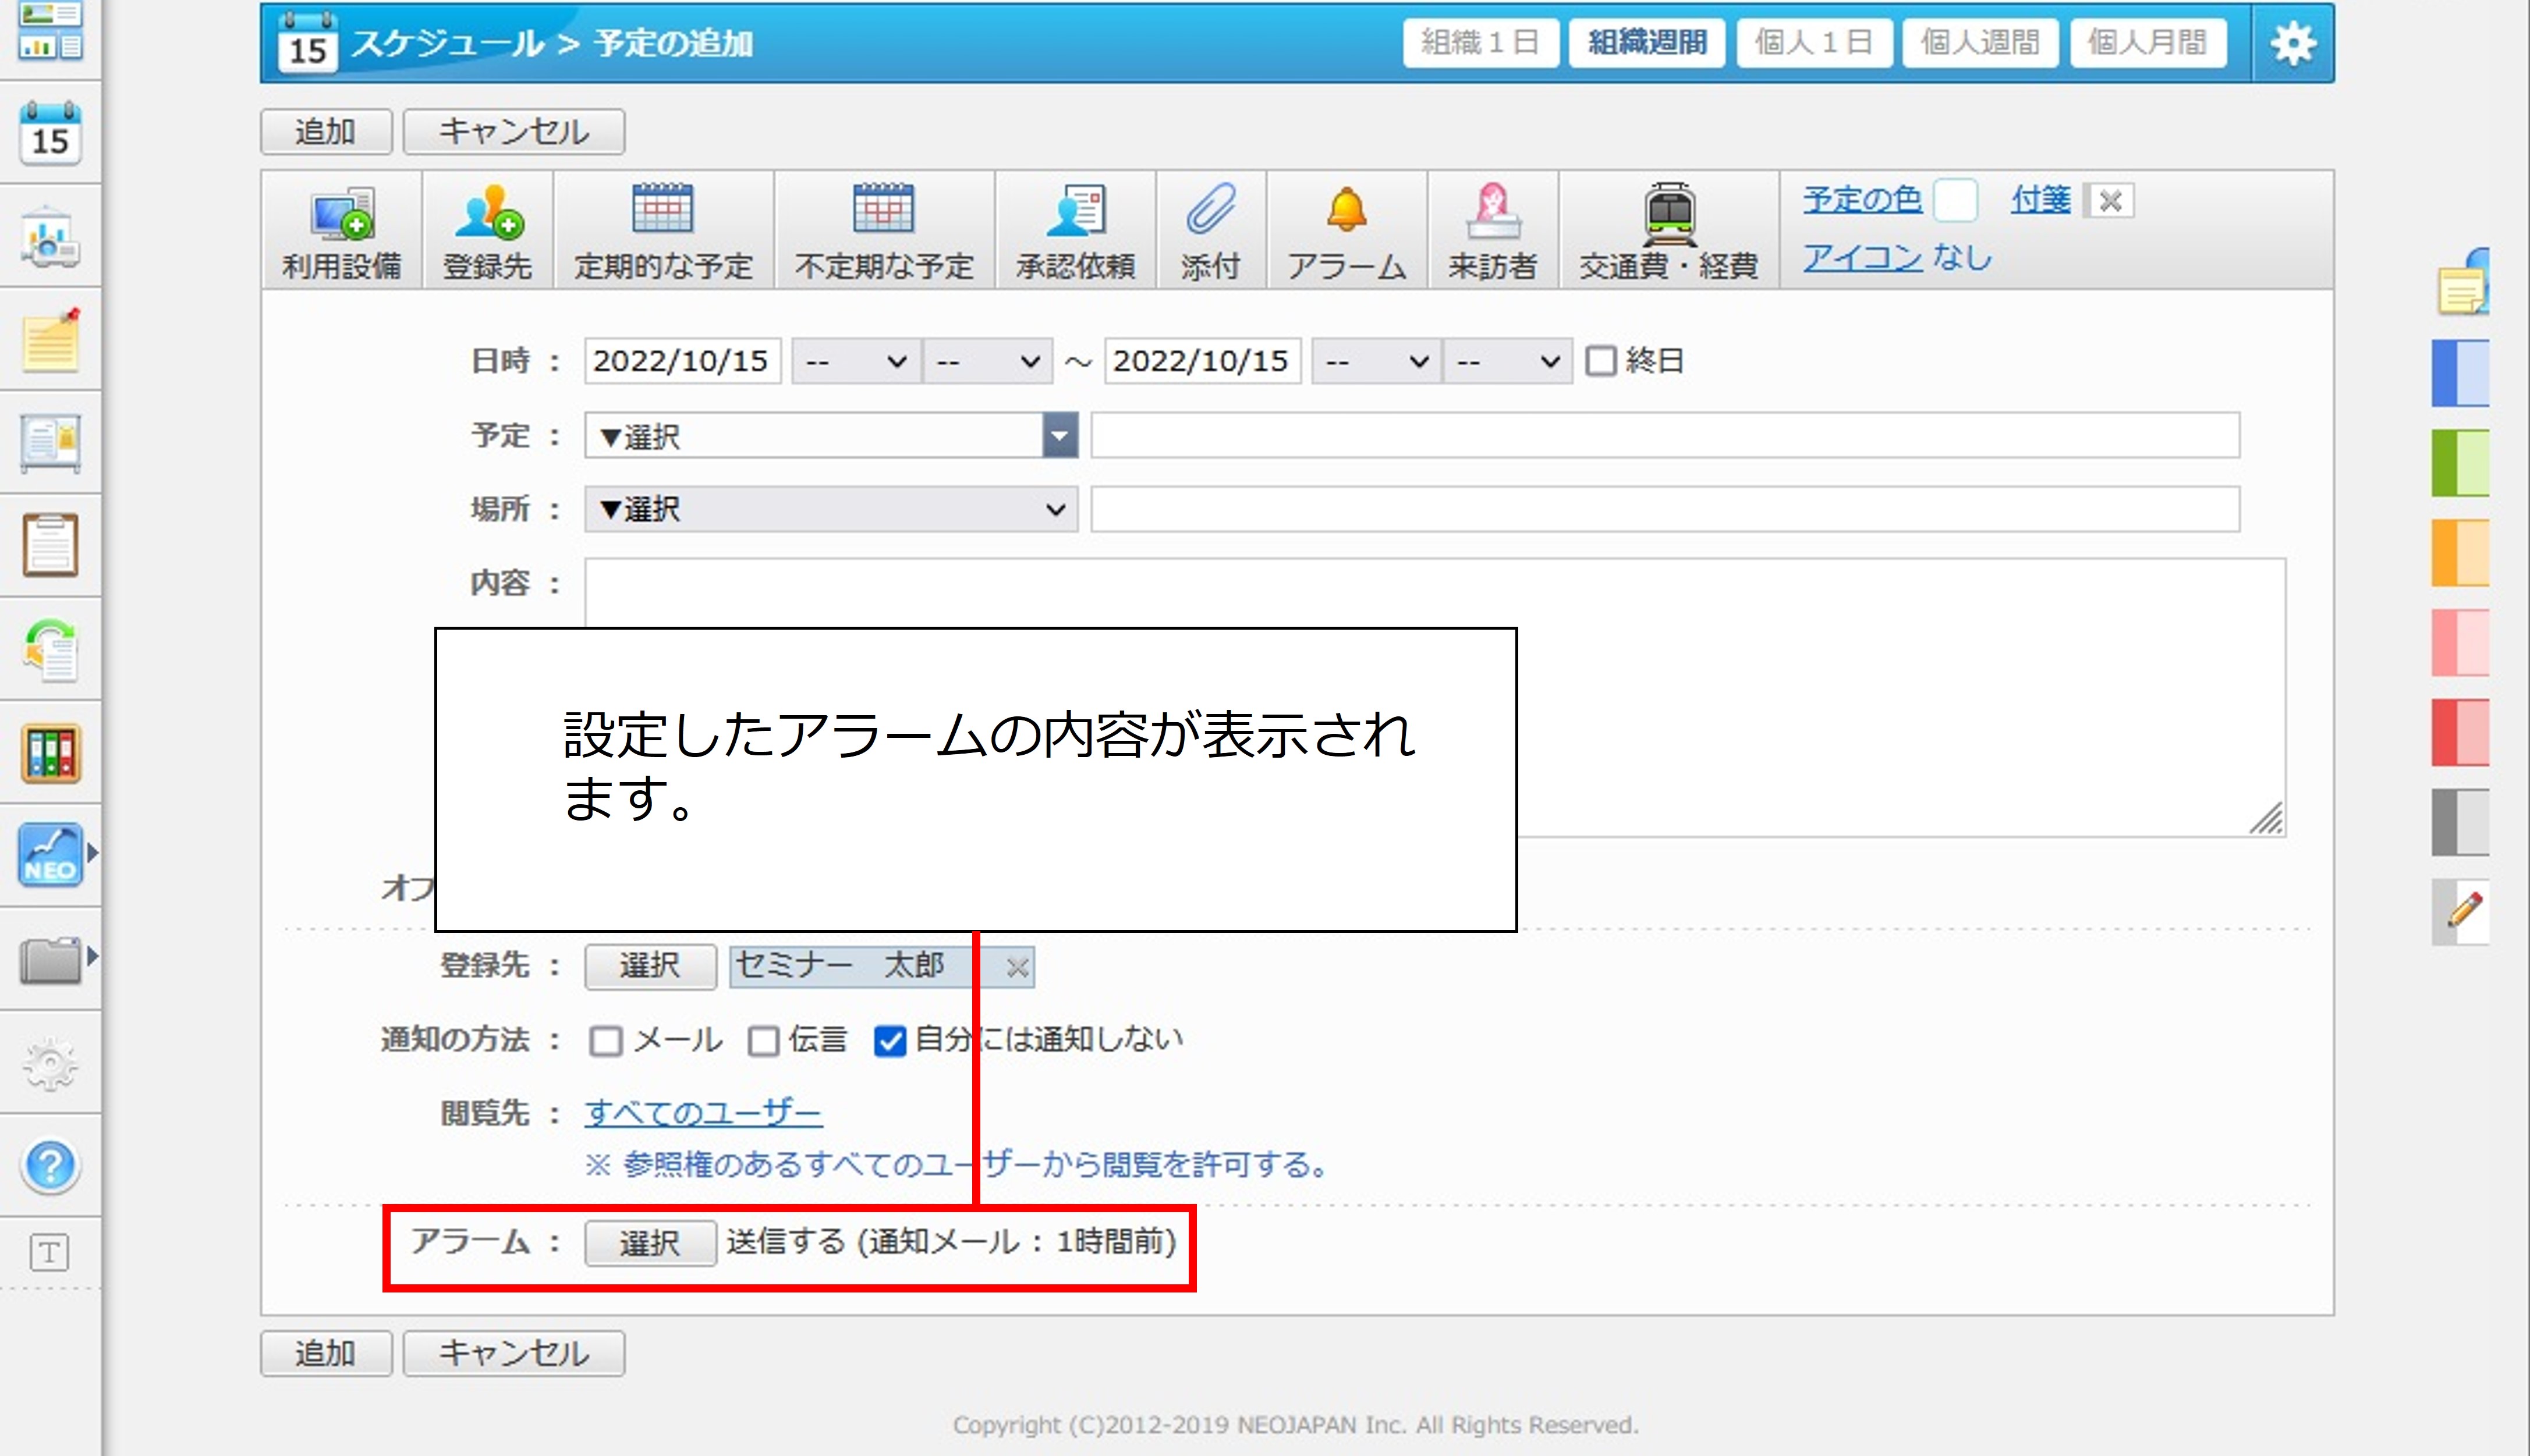This screenshot has height=1456, width=2530.
Task: Switch to the 個人週間 view tab
Action: [1980, 43]
